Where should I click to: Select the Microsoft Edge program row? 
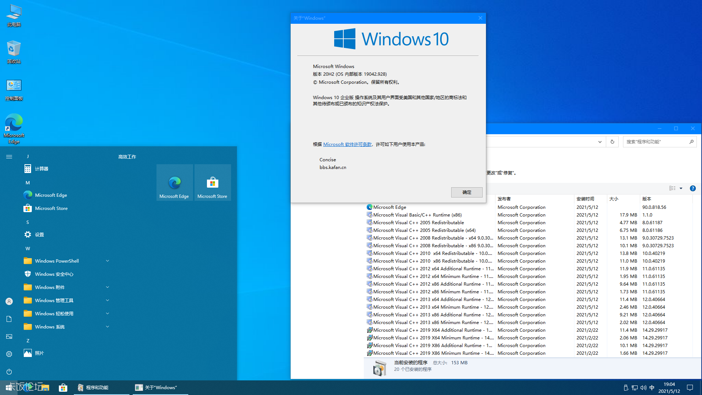(x=529, y=207)
